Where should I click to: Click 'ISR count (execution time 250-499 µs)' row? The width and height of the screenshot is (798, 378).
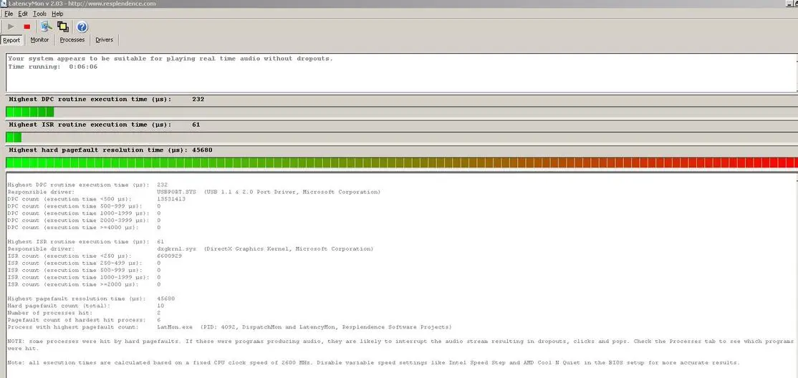pos(84,263)
